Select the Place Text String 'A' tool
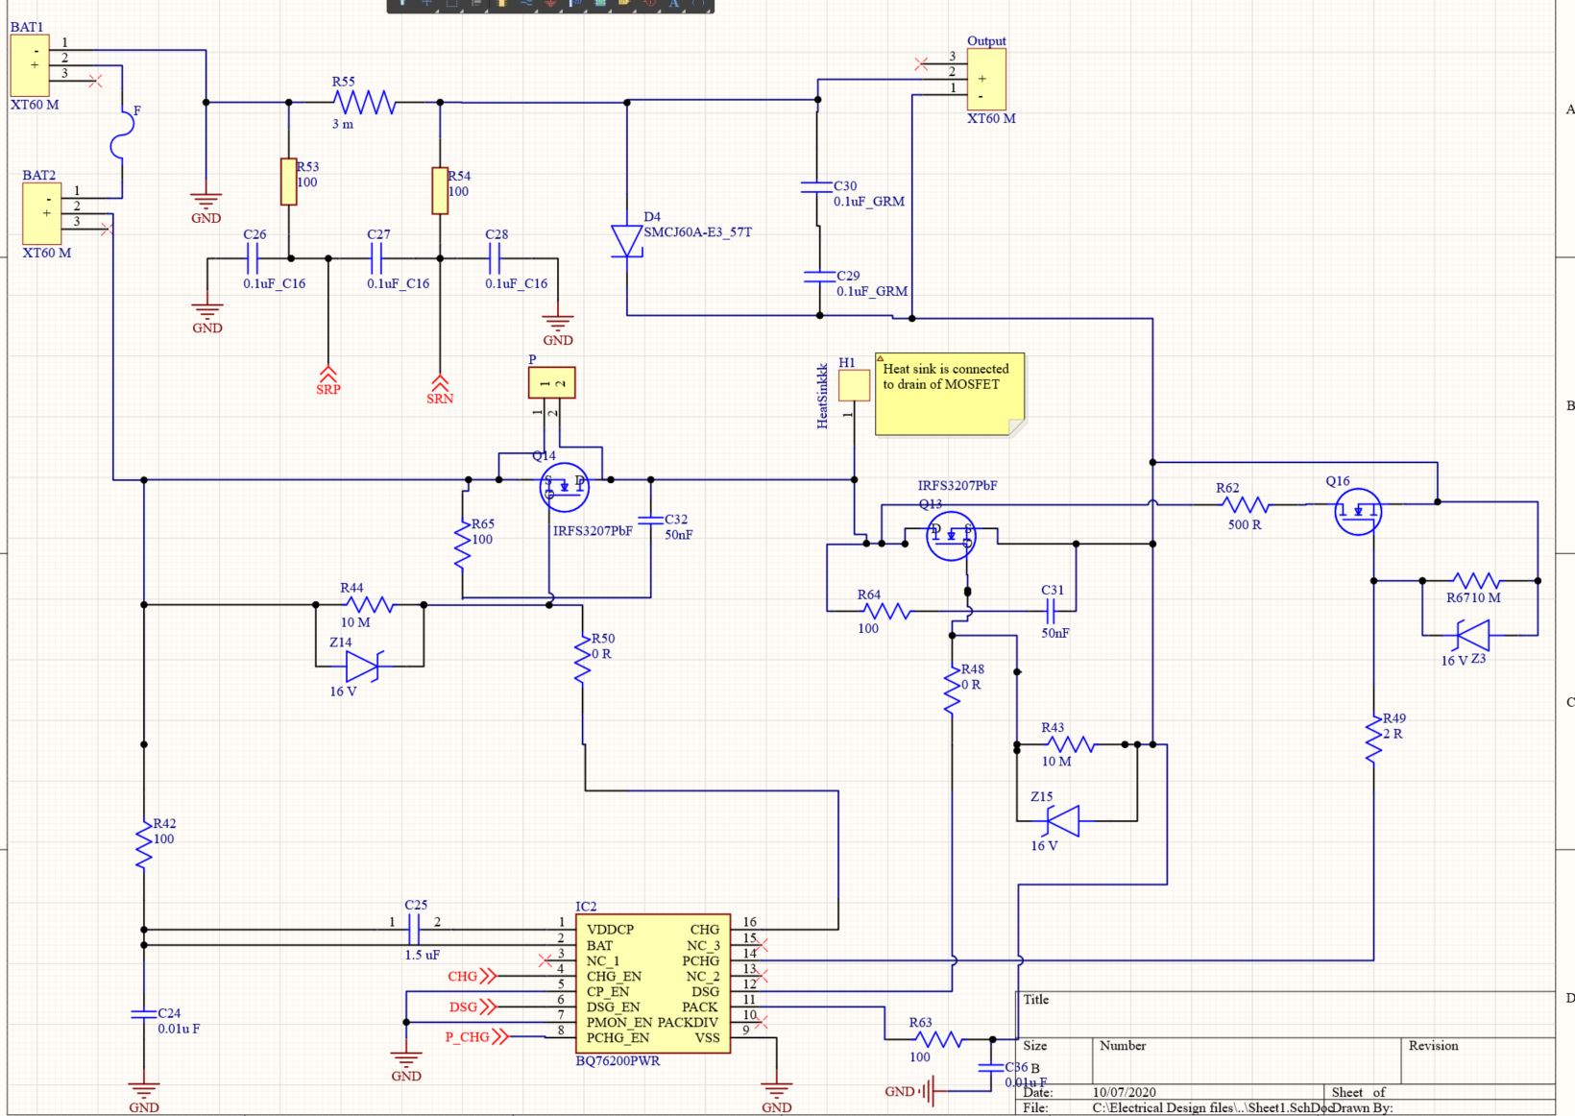 coord(673,4)
